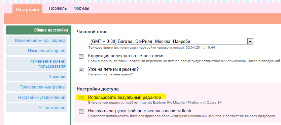Screen dimensions: 281x125
Task: Uncheck the Уже на летнем времени checkbox
Action: click(x=81, y=70)
